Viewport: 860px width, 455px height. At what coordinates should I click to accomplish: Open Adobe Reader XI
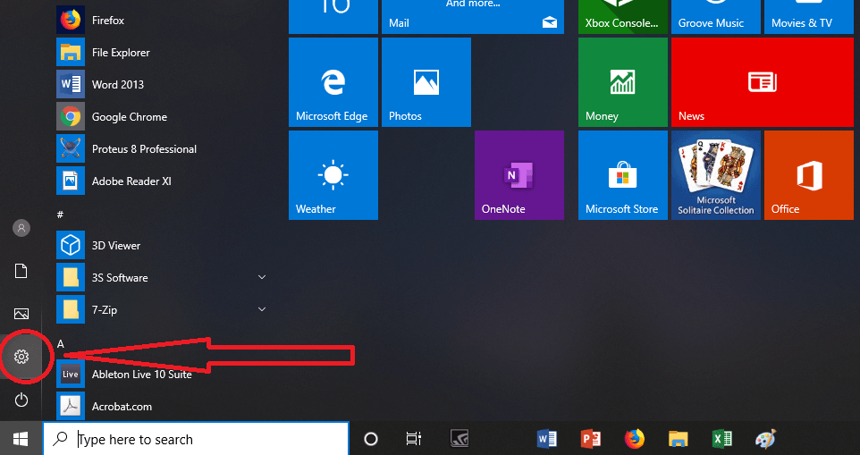click(162, 181)
